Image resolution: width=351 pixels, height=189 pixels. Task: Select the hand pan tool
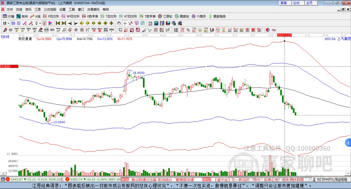tap(119, 23)
